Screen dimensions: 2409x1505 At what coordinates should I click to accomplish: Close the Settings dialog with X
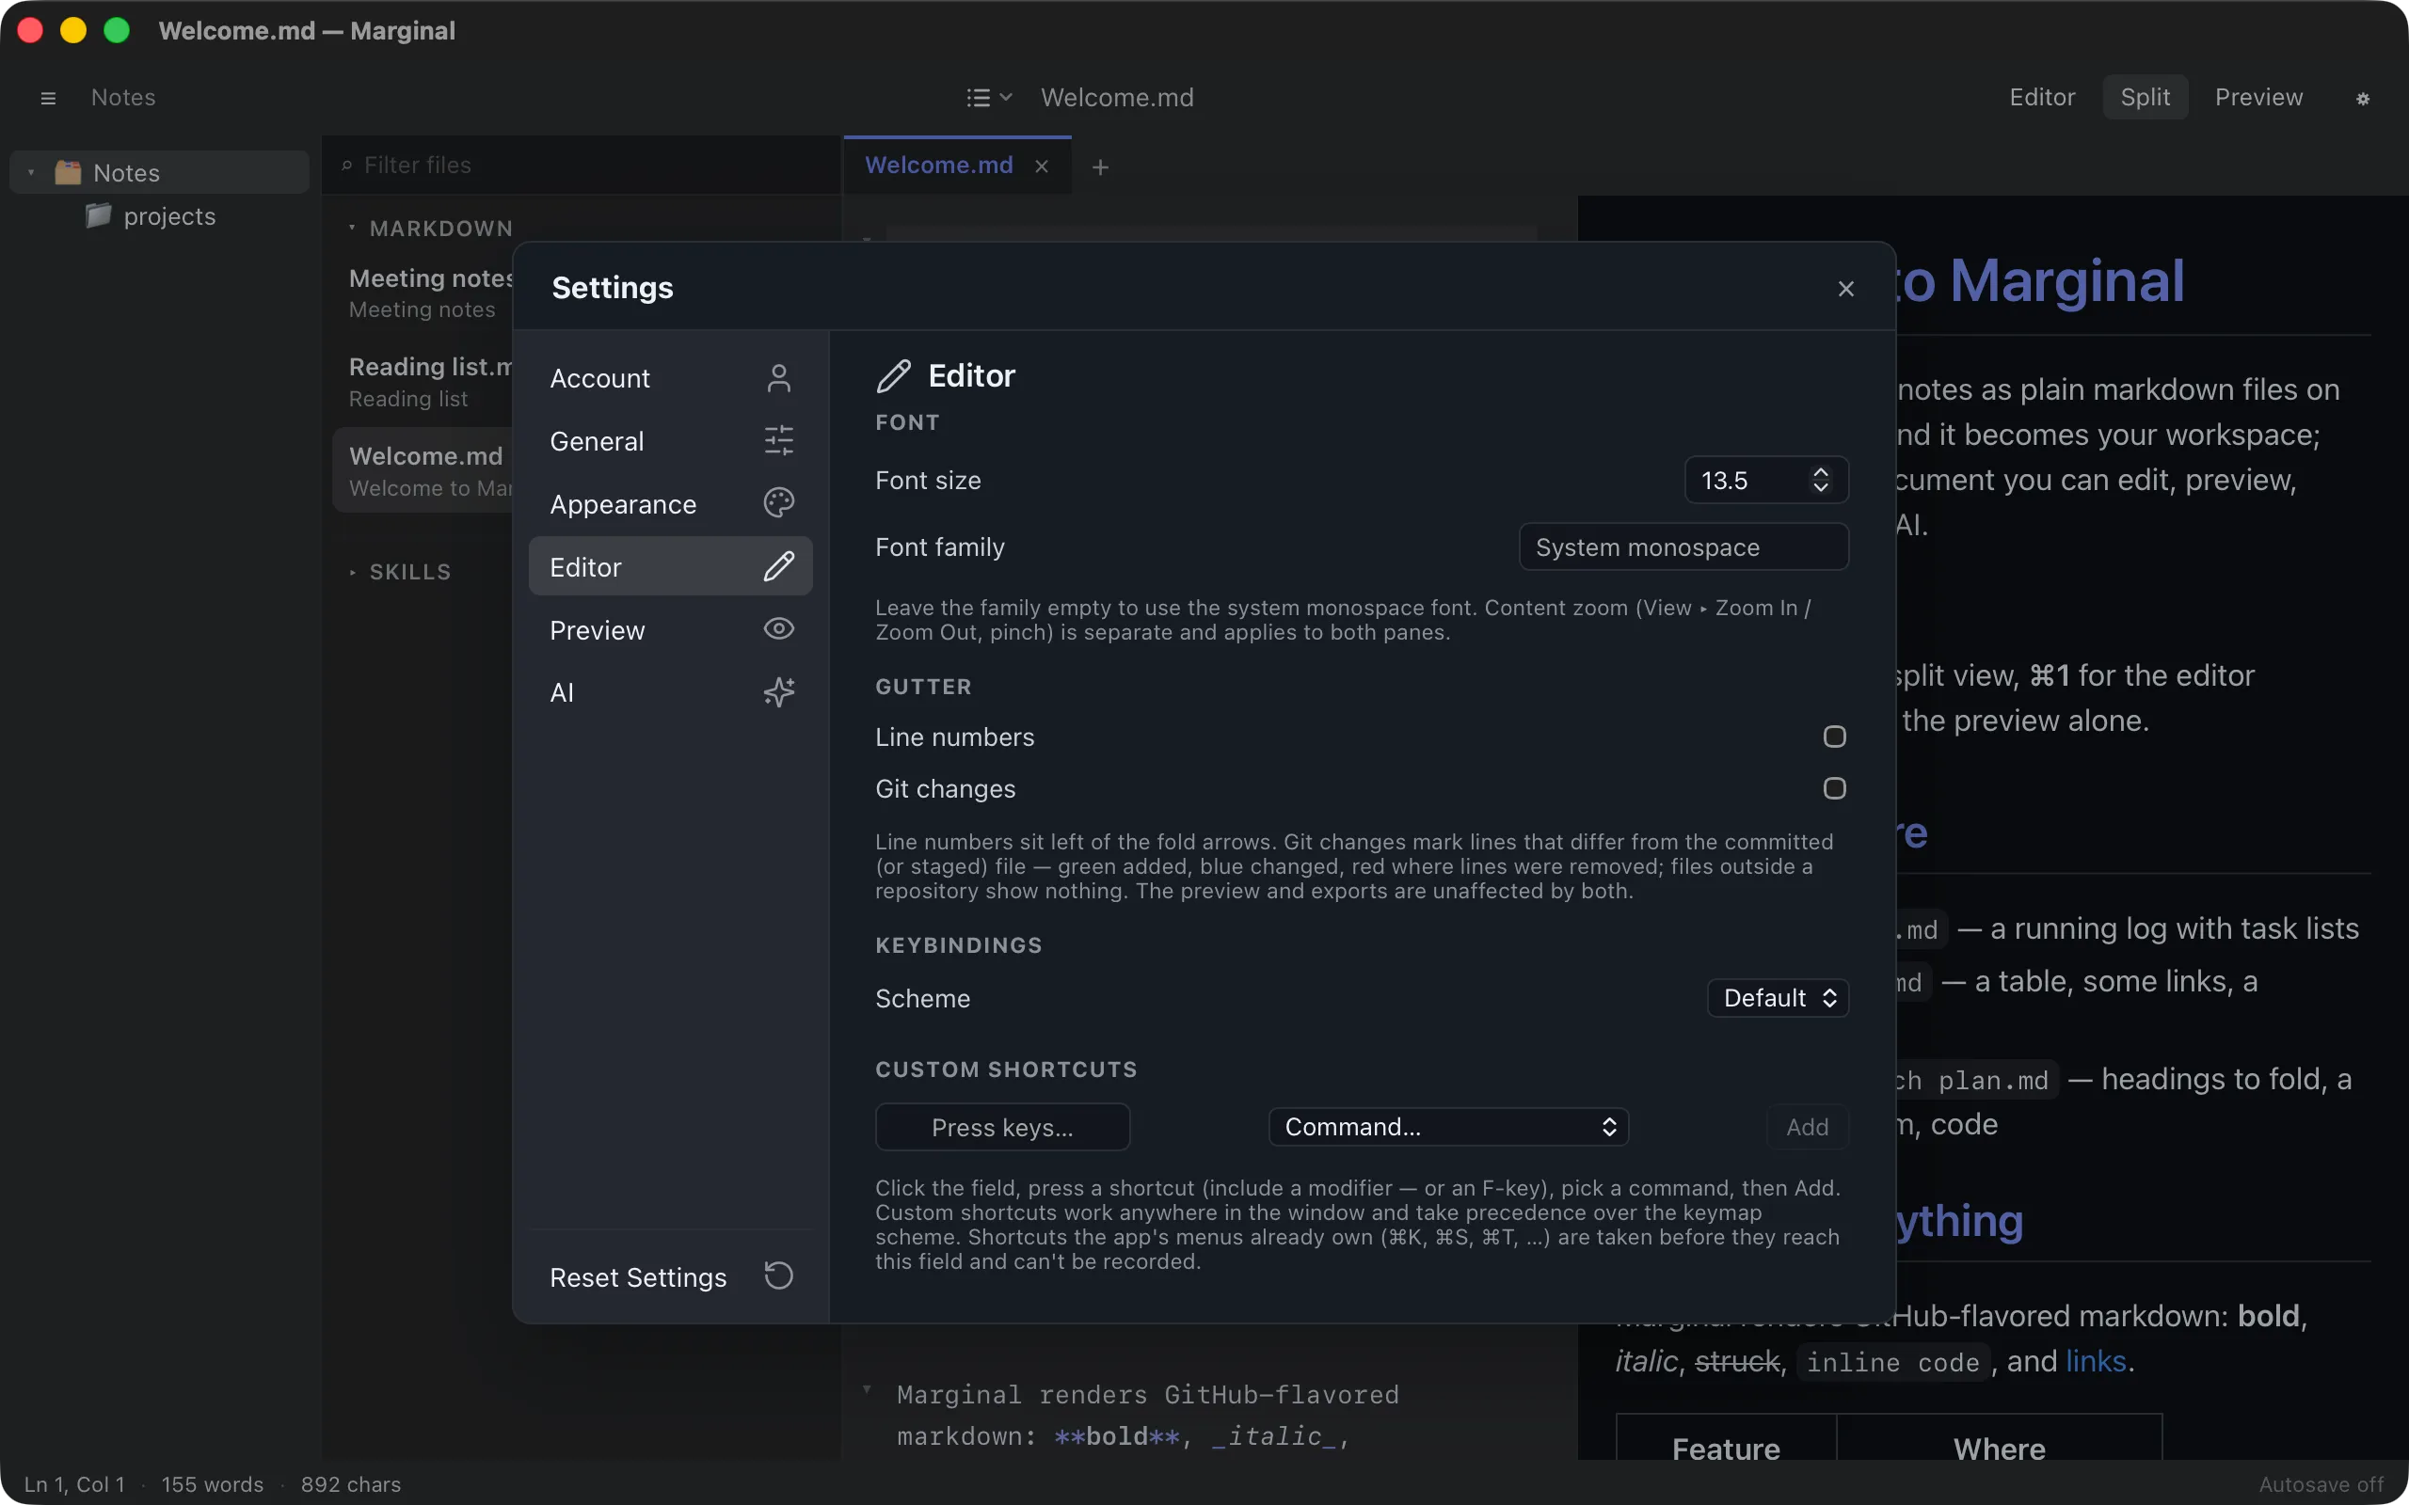tap(1845, 289)
